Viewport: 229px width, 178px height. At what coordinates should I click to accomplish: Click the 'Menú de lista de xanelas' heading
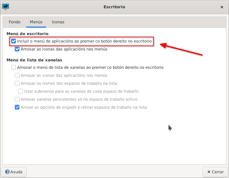coord(34,60)
